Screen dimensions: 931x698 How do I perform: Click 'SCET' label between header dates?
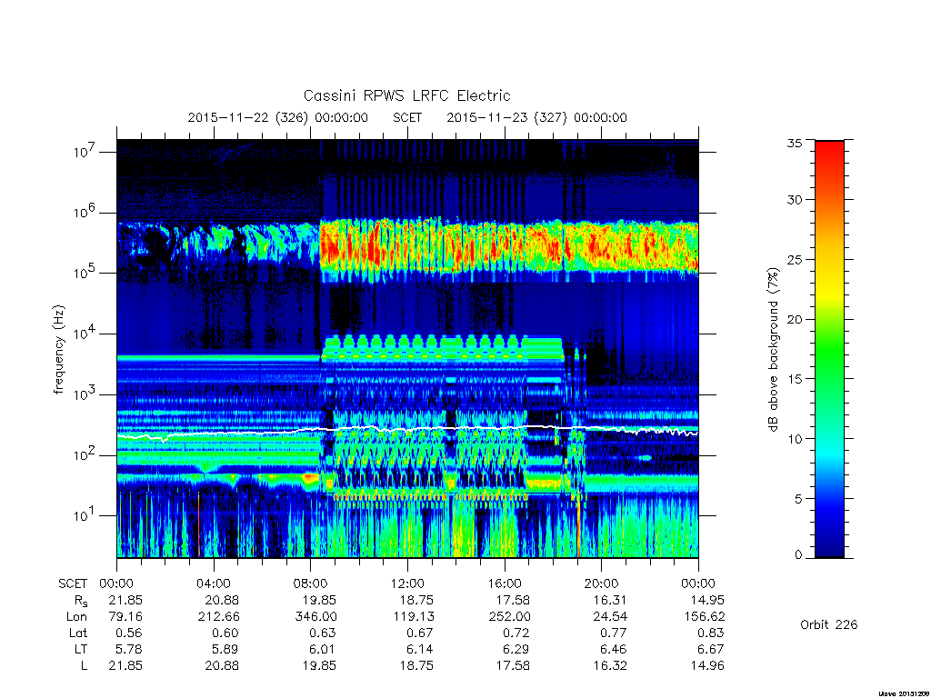point(407,117)
